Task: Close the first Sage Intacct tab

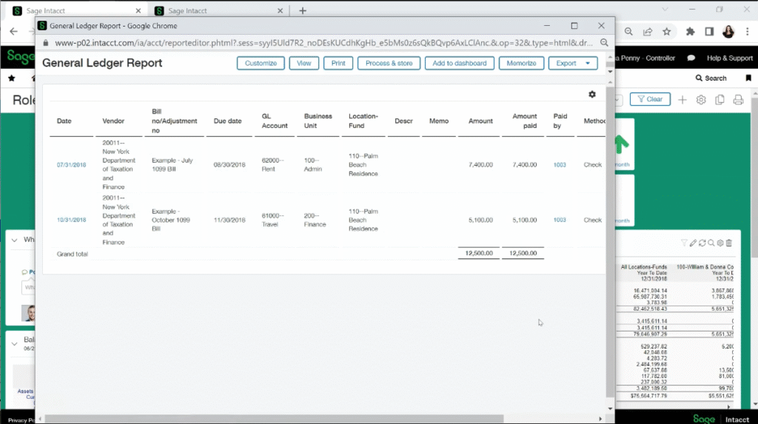Action: (x=138, y=10)
